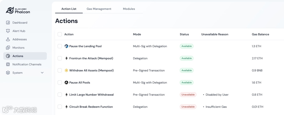Open Limit Large Number Withdrawal action
The image size is (284, 115).
pos(91,95)
